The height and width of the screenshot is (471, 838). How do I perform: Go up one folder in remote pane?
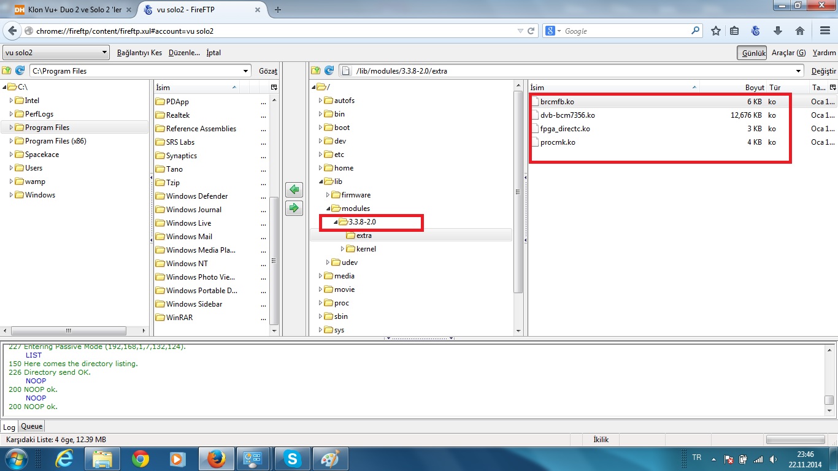pyautogui.click(x=316, y=71)
